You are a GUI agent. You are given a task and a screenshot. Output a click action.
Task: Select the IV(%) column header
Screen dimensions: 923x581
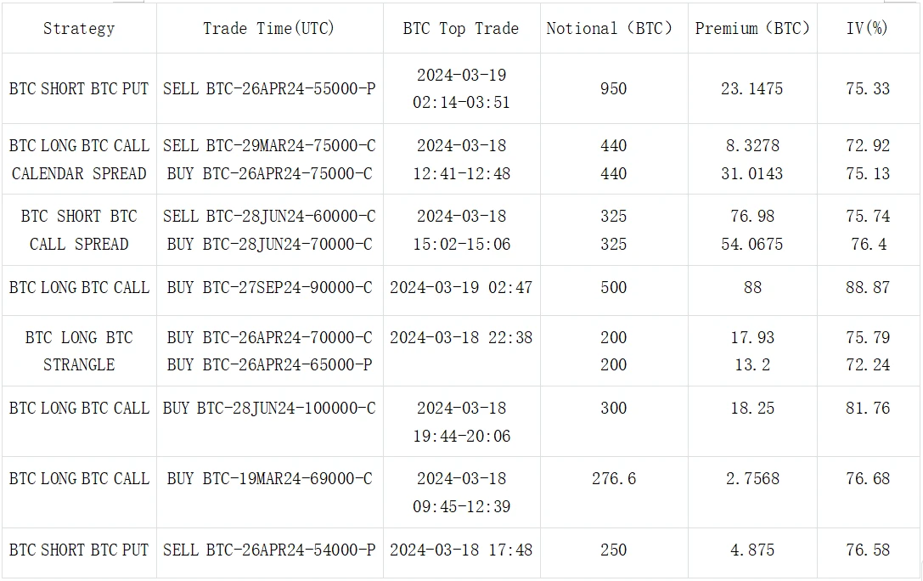coord(868,29)
